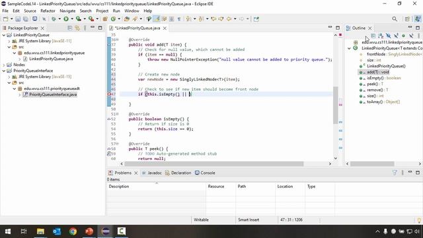
Task: Switch to the Console tab
Action: click(x=205, y=173)
